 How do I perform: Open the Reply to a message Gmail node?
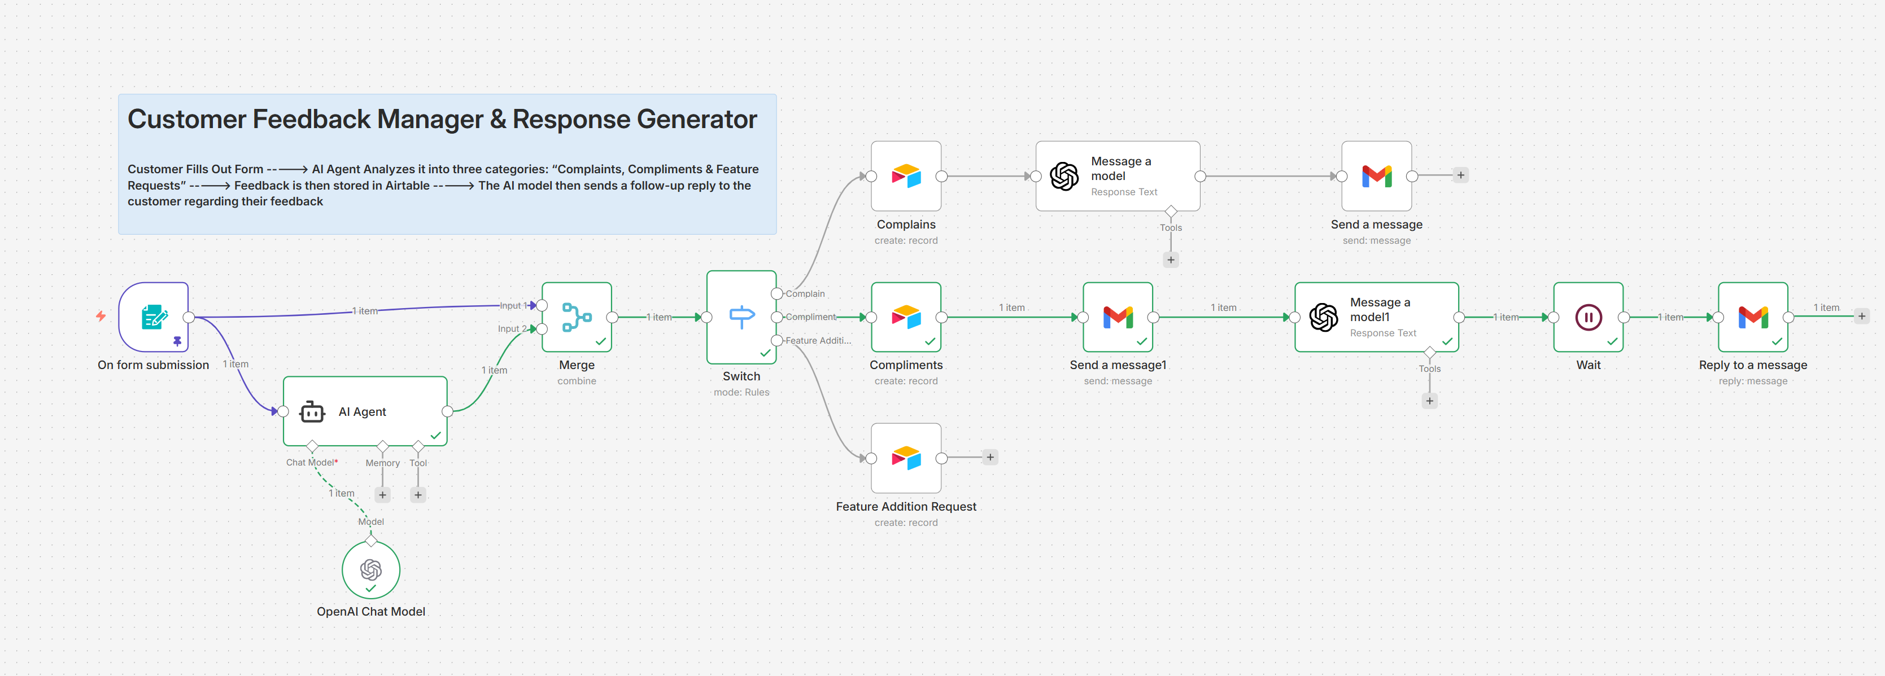pyautogui.click(x=1752, y=317)
